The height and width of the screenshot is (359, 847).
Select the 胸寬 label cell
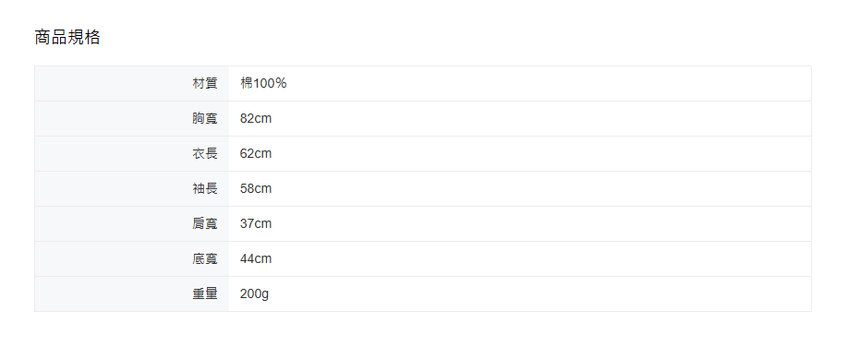(x=132, y=119)
